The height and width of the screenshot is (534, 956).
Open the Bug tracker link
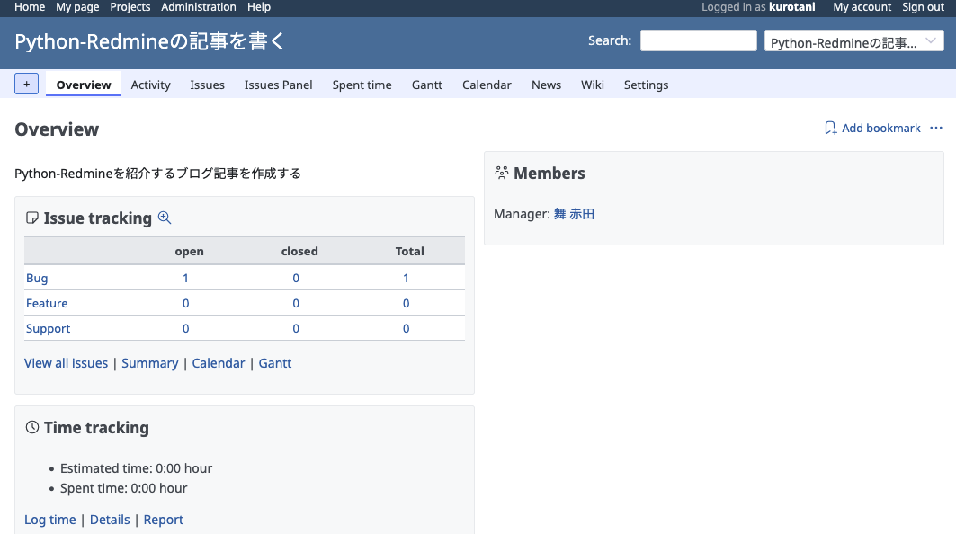(37, 278)
